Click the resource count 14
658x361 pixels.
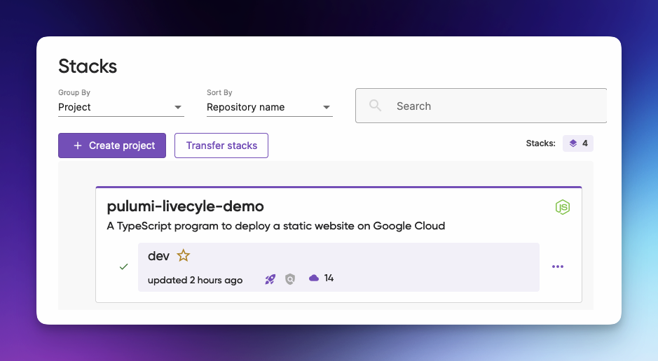click(329, 278)
